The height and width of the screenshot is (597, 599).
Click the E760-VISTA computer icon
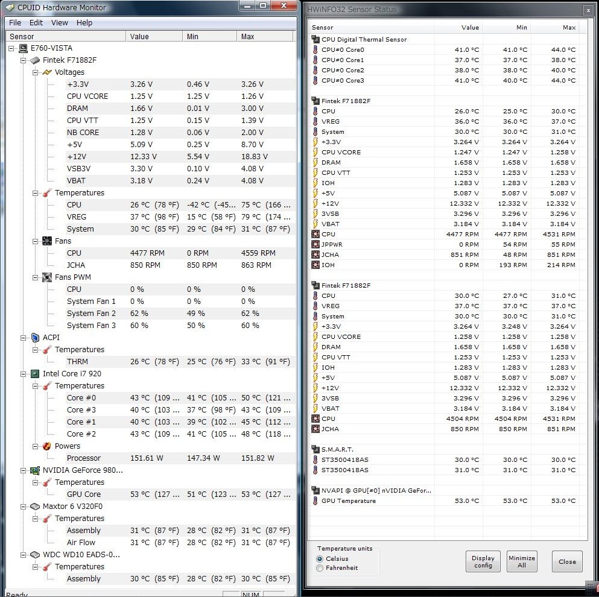click(23, 48)
